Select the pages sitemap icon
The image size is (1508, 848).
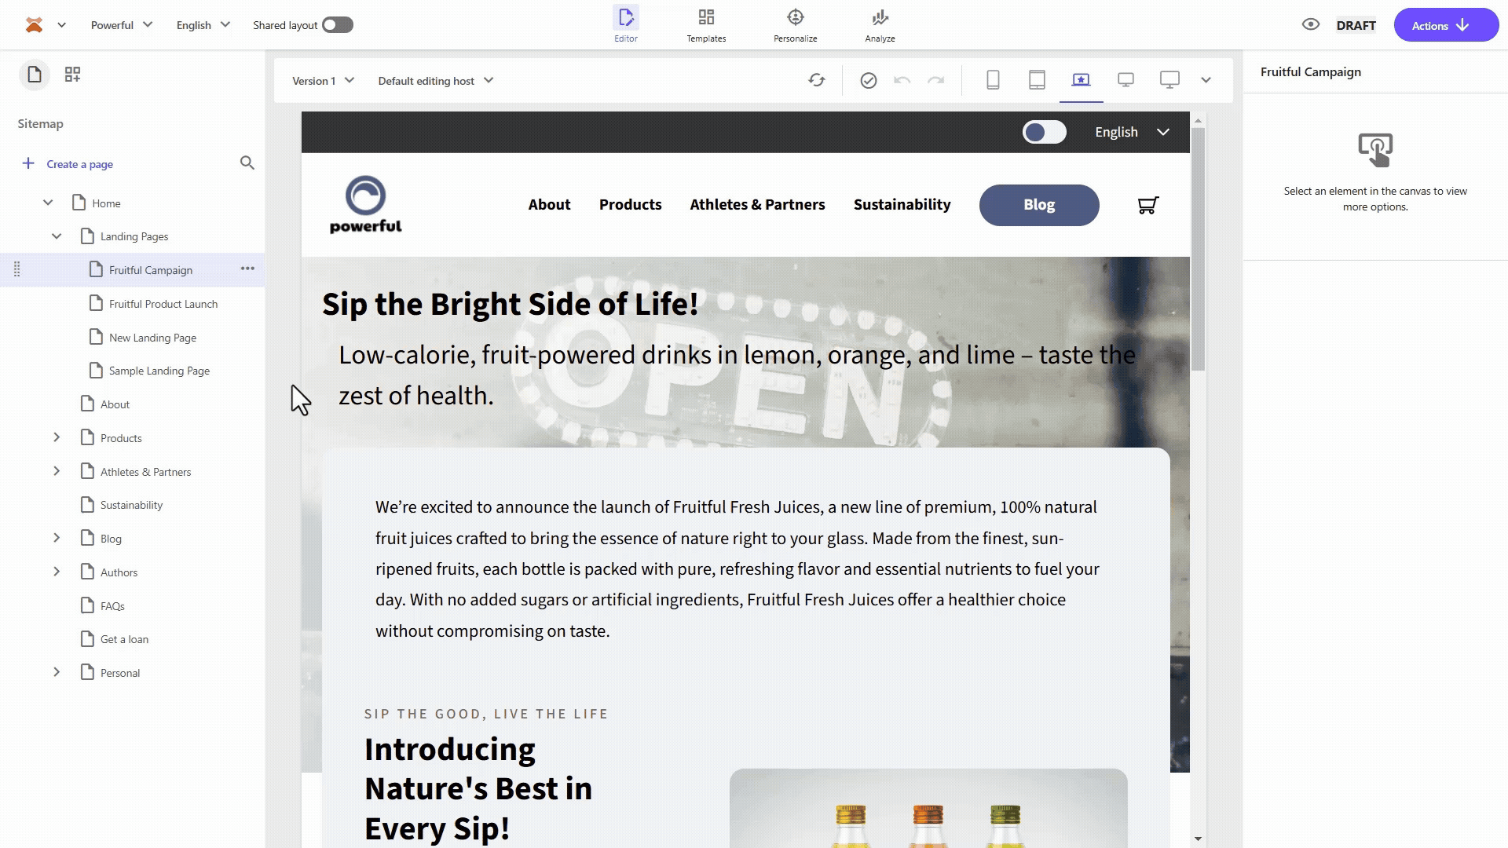pos(35,75)
